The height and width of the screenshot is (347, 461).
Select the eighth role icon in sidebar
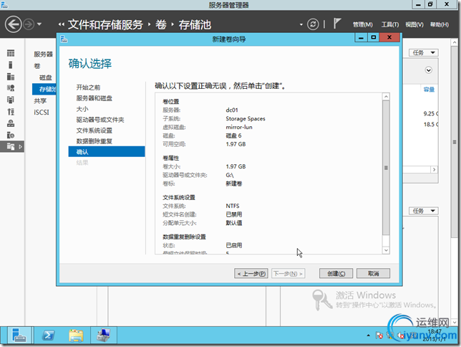[x=11, y=136]
